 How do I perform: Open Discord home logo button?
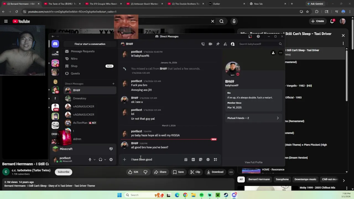pos(55,44)
